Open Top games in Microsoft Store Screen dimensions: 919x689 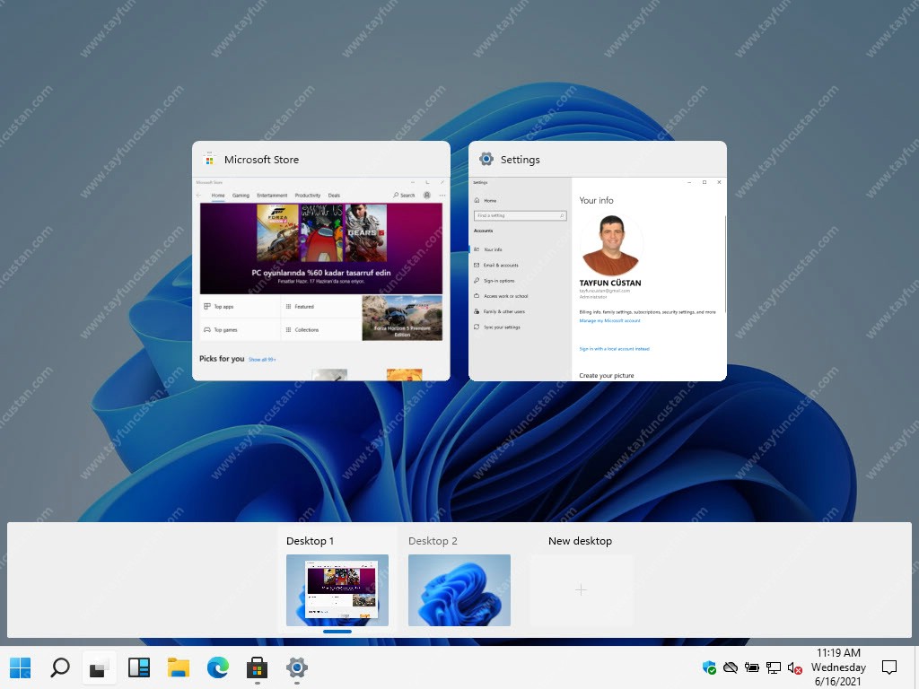241,330
